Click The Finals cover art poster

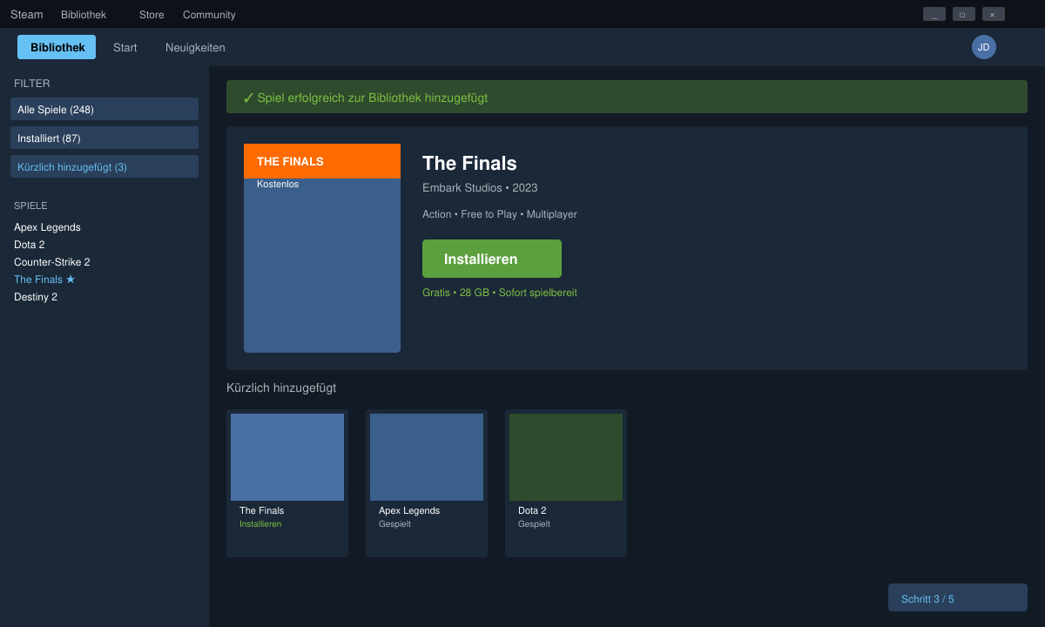click(322, 248)
